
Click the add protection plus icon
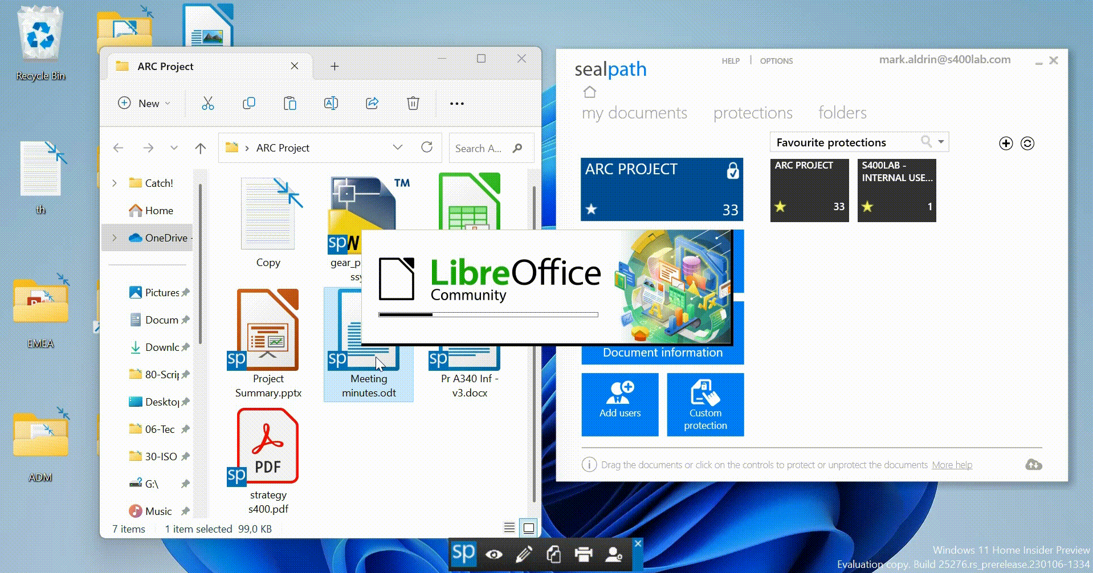(x=1005, y=144)
